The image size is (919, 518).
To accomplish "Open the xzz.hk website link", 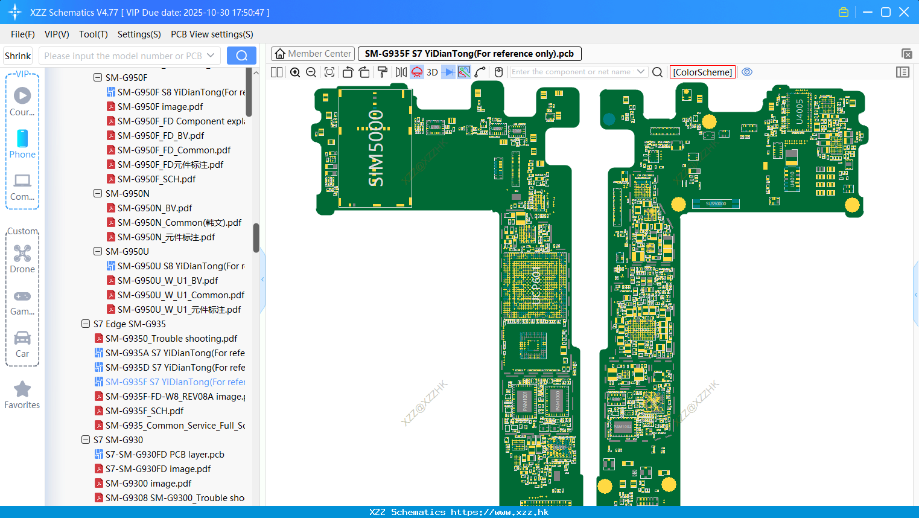I will point(500,512).
